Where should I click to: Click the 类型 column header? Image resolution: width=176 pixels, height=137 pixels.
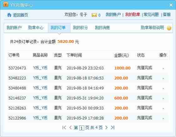coord(58,55)
